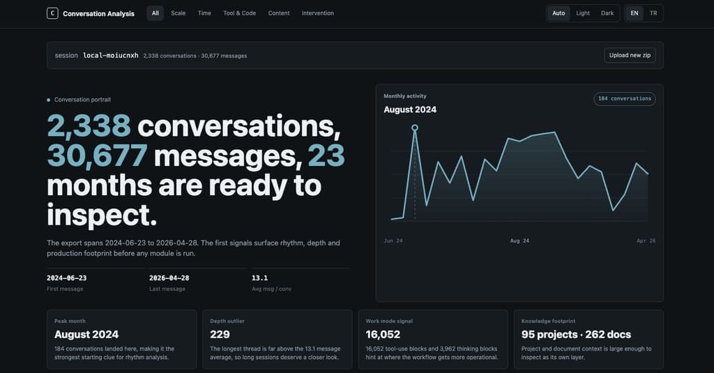The height and width of the screenshot is (373, 714).
Task: Click the Monthly activity heading
Action: point(405,96)
